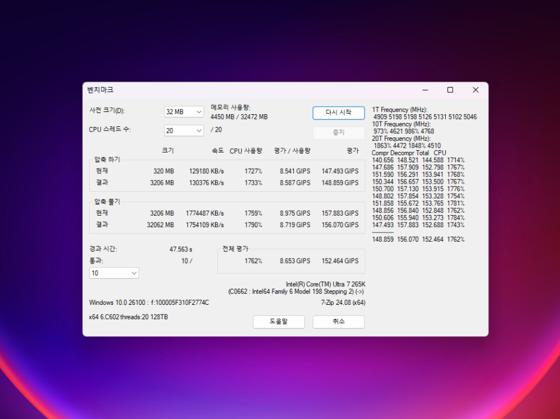Viewport: 560px width, 419px height.
Task: Select the log row starting with 147.686
Action: click(418, 167)
